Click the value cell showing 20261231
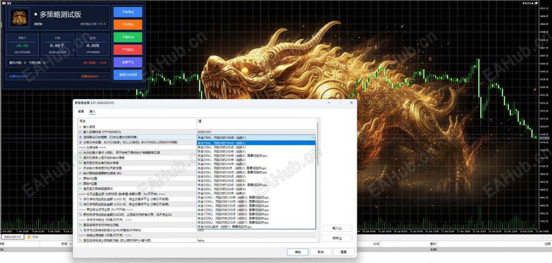 coord(256,132)
